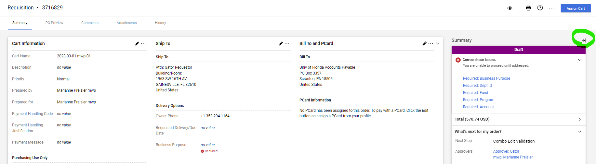Switch to the PO Preview tab
596x164 pixels.
tap(54, 23)
